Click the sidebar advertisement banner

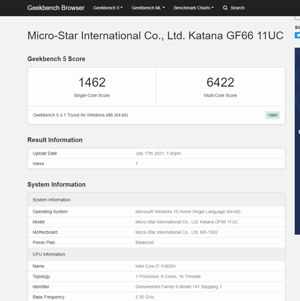pyautogui.click(x=297, y=141)
